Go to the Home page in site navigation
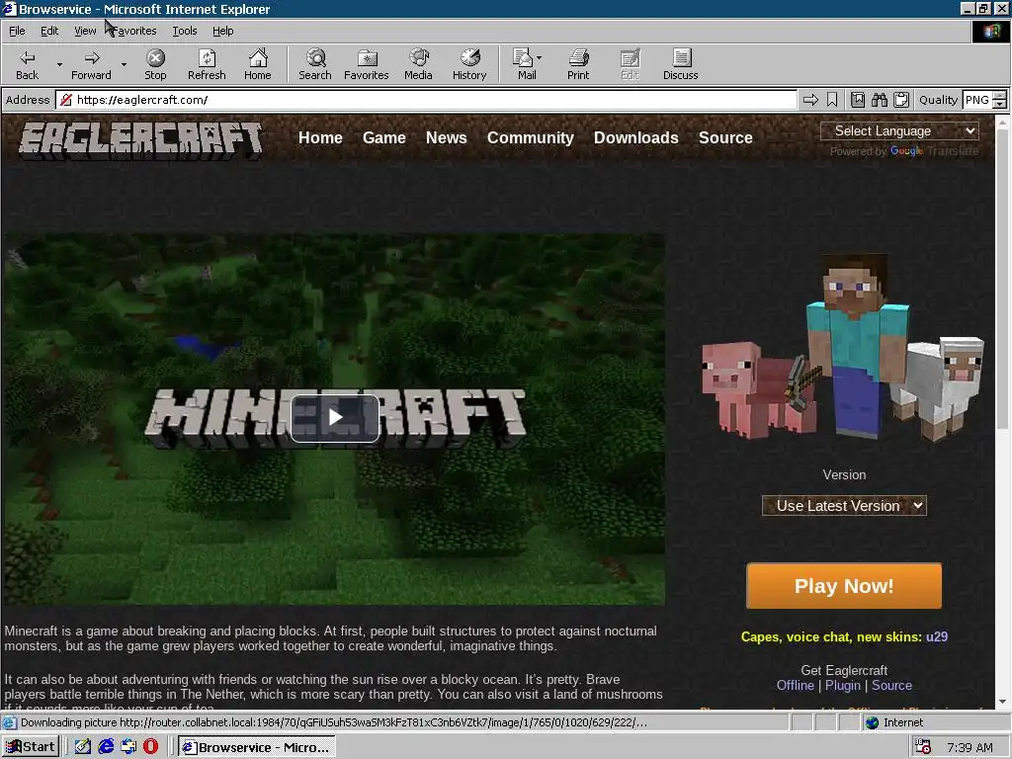Viewport: 1012px width, 759px height. coord(320,137)
